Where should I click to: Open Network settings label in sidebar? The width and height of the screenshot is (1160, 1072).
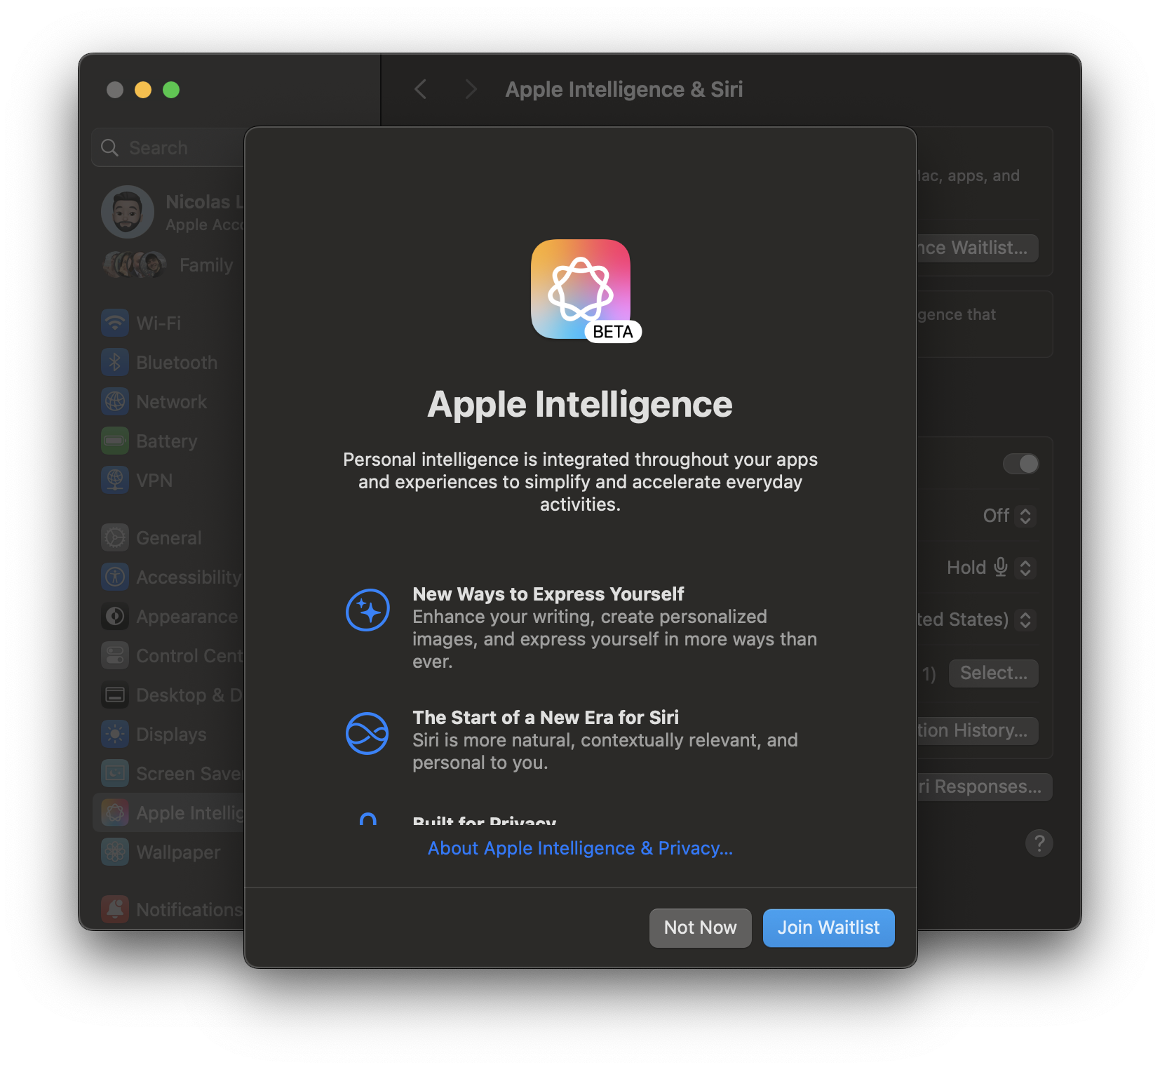point(172,401)
